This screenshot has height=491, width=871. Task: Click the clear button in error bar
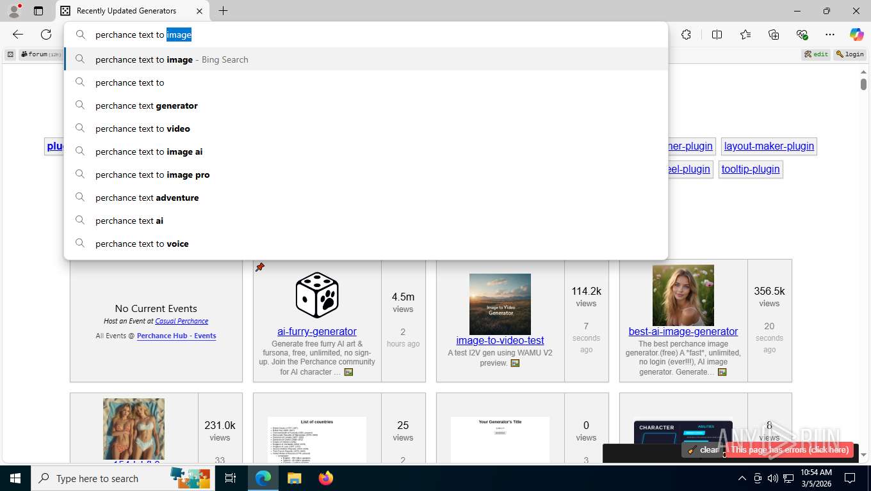pyautogui.click(x=704, y=450)
